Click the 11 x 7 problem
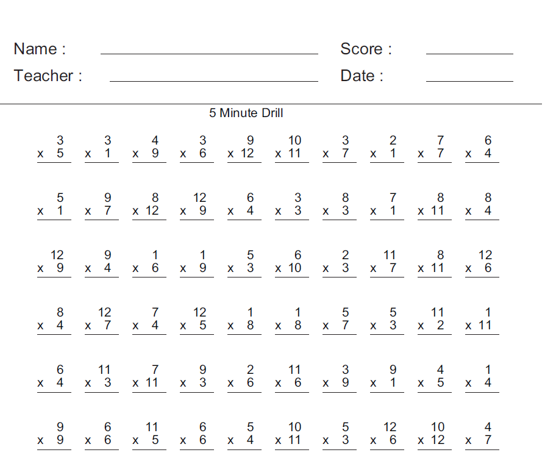 (387, 263)
